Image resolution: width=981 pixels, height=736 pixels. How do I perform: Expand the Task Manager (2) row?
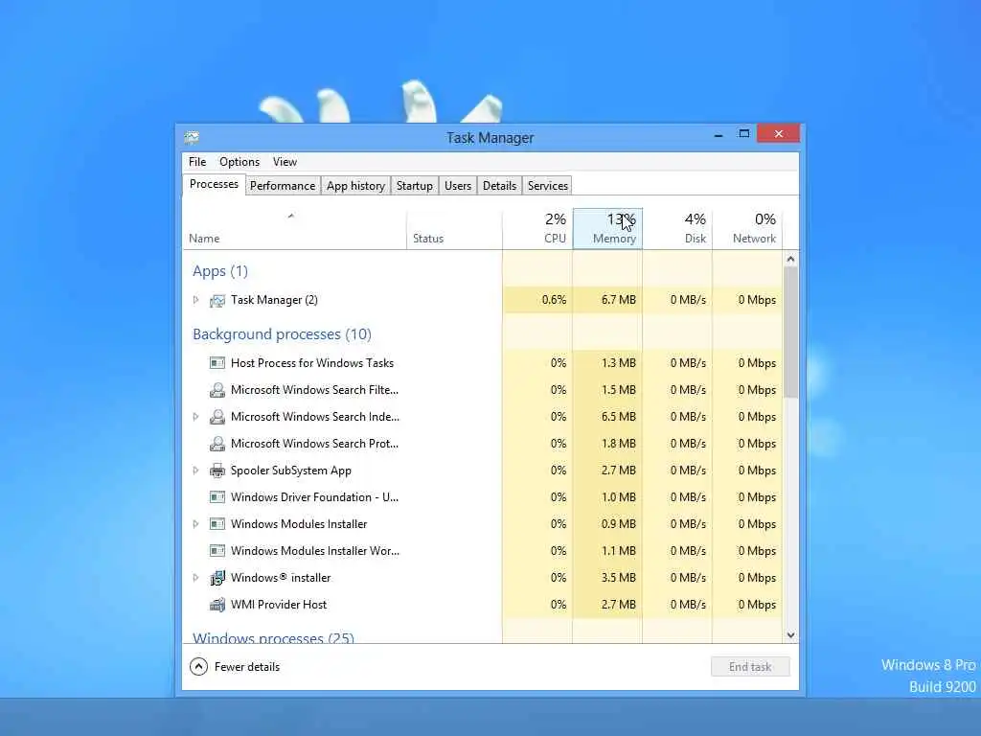pos(195,300)
